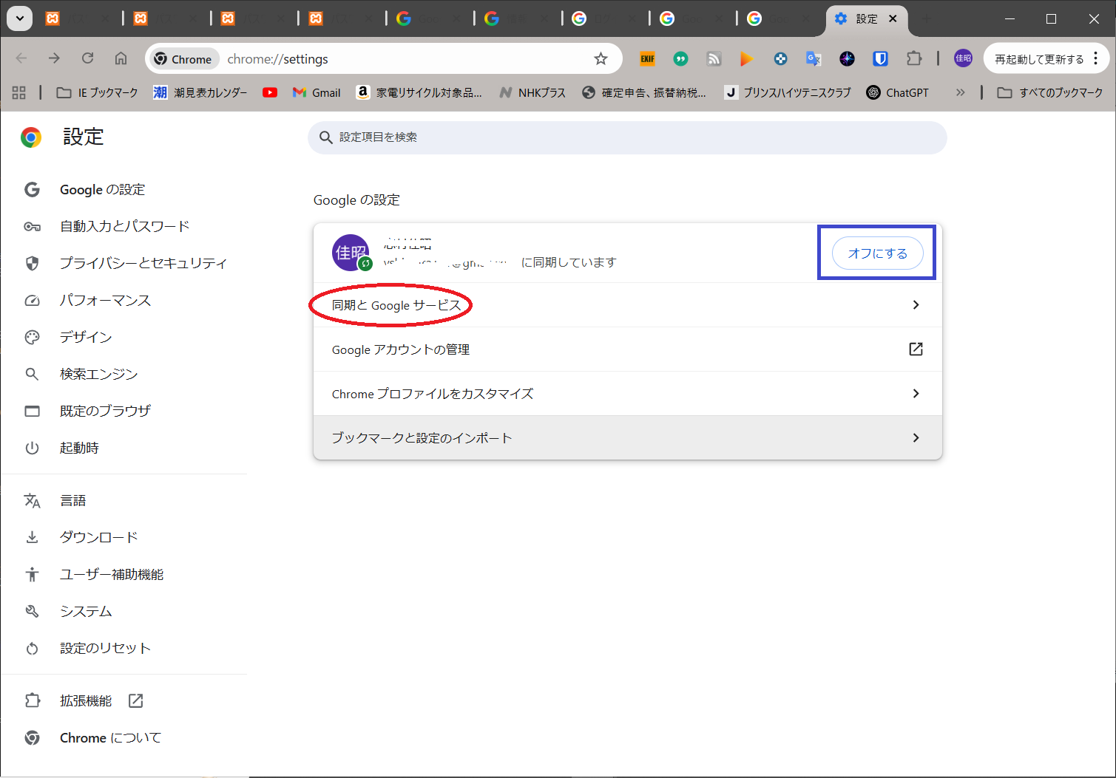This screenshot has width=1116, height=778.
Task: Open プライバシーとセキュリティ in sidebar
Action: (x=143, y=263)
